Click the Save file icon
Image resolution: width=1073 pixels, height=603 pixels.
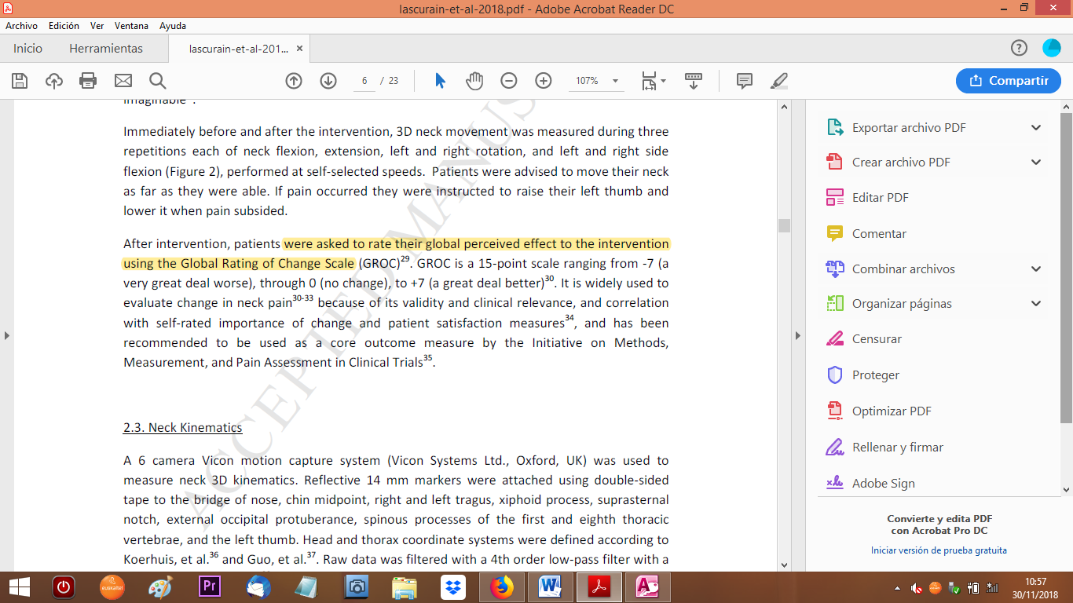pyautogui.click(x=20, y=81)
